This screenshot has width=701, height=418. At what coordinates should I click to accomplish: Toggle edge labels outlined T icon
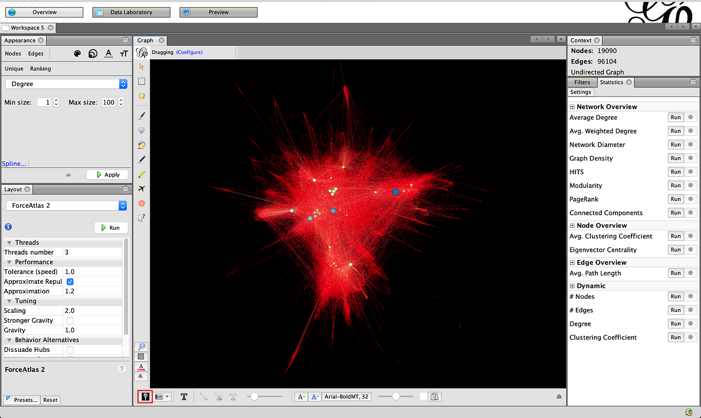point(233,396)
